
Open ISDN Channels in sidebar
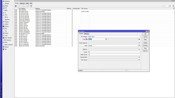(7, 40)
